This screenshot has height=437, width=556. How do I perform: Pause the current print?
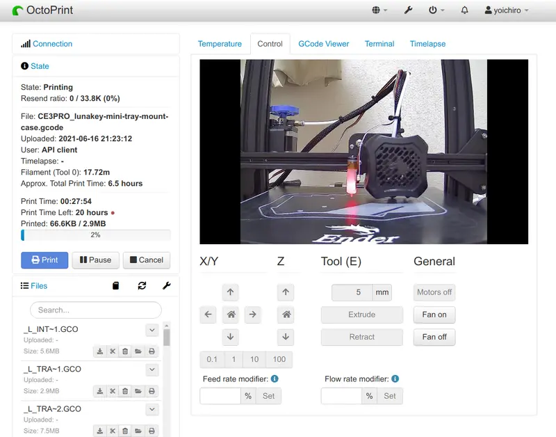point(95,260)
